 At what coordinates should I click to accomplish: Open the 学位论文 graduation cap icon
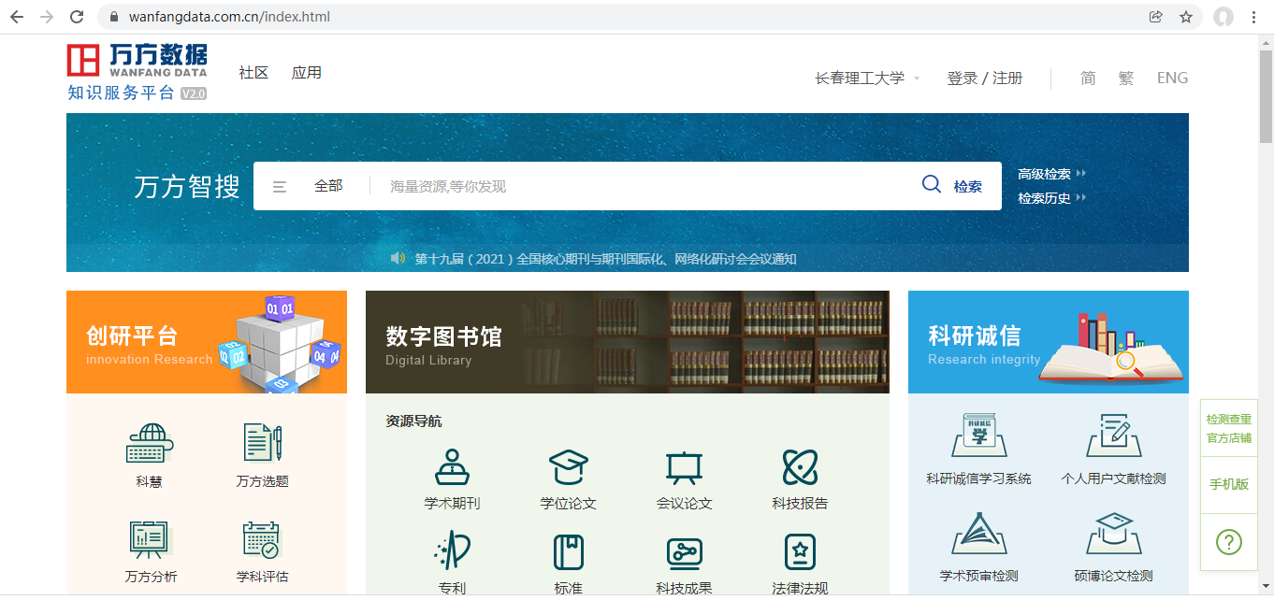point(568,466)
